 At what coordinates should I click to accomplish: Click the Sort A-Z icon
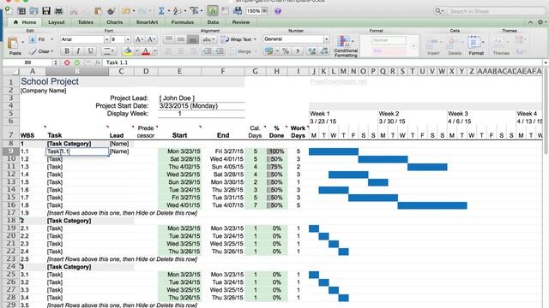click(177, 11)
